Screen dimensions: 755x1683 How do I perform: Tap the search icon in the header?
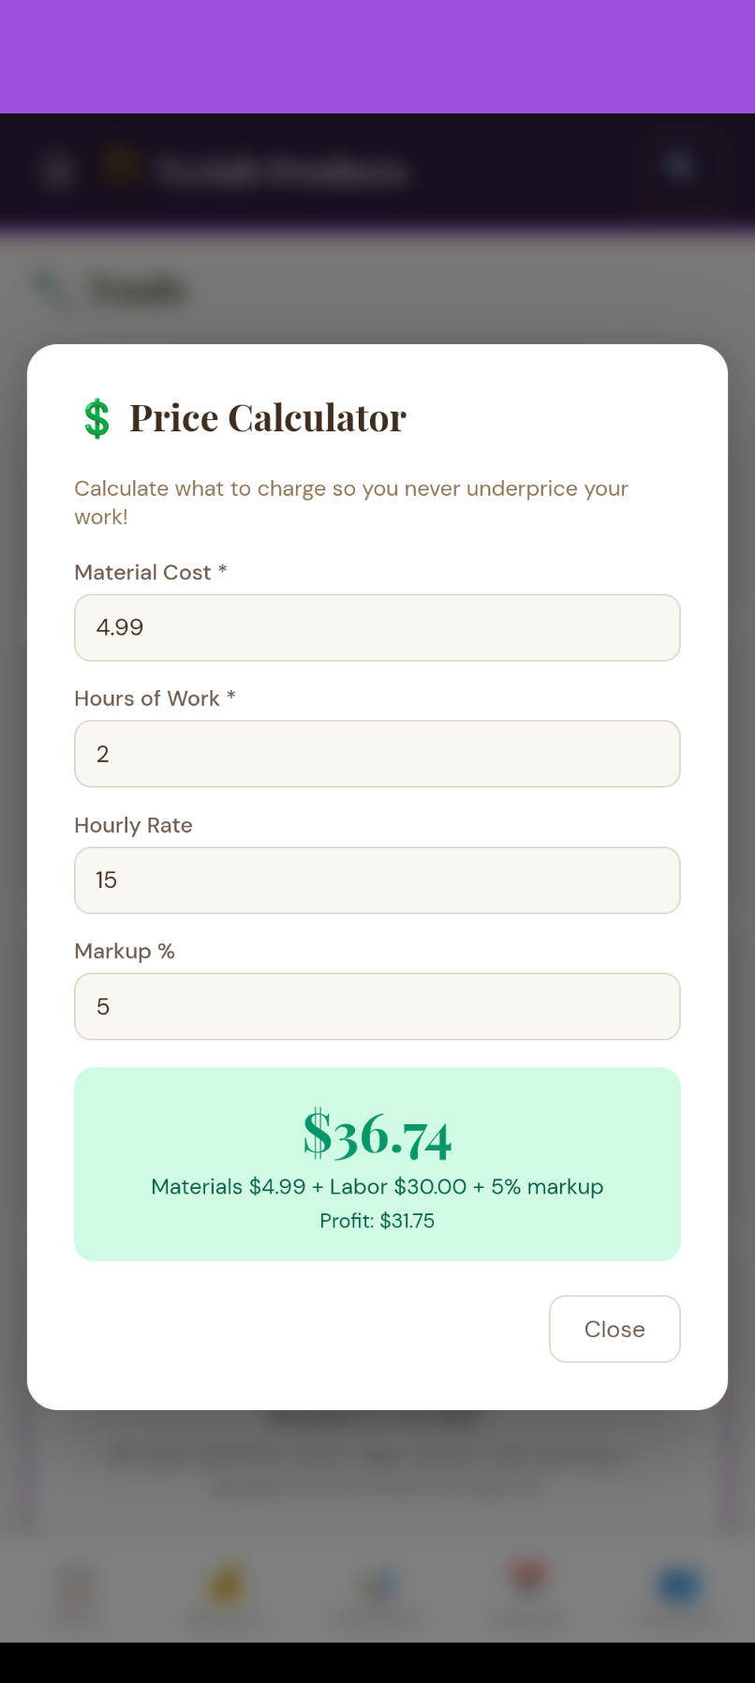click(x=679, y=165)
